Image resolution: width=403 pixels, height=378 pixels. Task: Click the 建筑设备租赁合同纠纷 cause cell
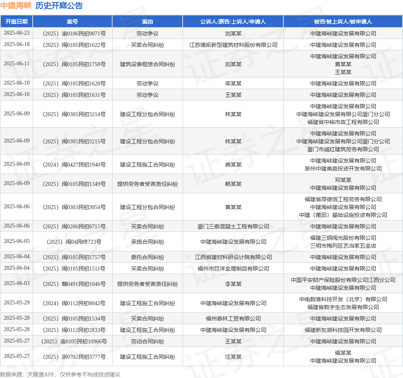147,64
